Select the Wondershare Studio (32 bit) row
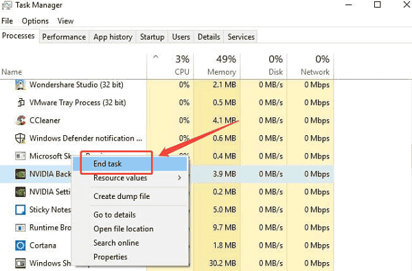This screenshot has width=412, height=271. [167, 84]
